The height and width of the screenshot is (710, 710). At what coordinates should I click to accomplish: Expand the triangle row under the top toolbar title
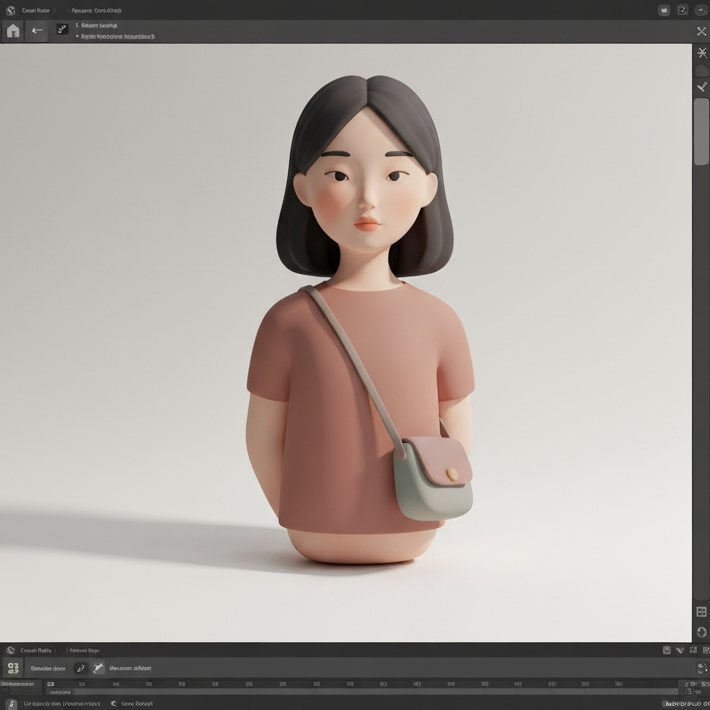click(x=78, y=36)
